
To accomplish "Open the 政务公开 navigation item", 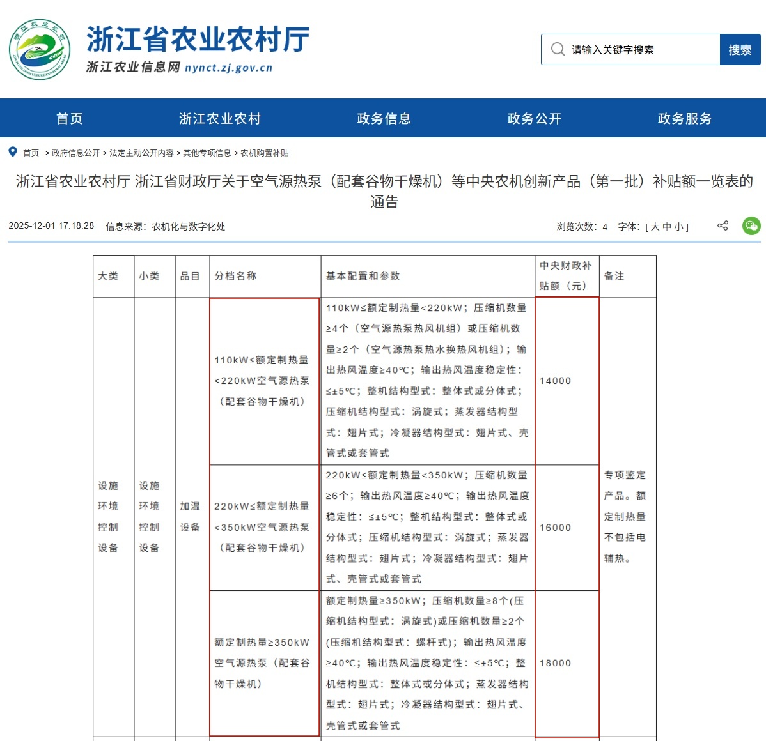I will click(534, 118).
